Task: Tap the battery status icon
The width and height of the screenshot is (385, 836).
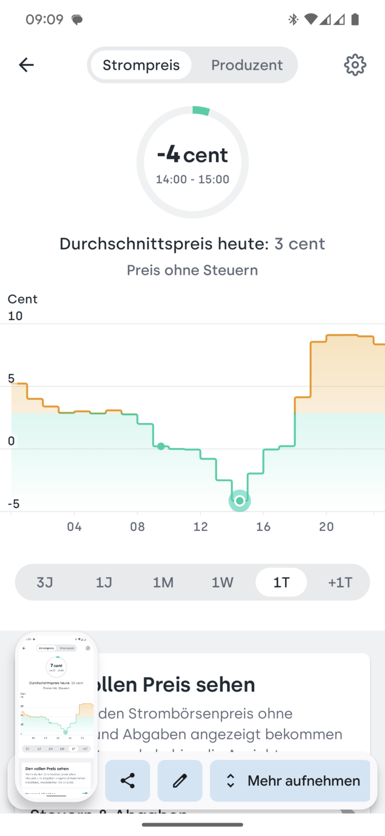Action: tap(355, 20)
